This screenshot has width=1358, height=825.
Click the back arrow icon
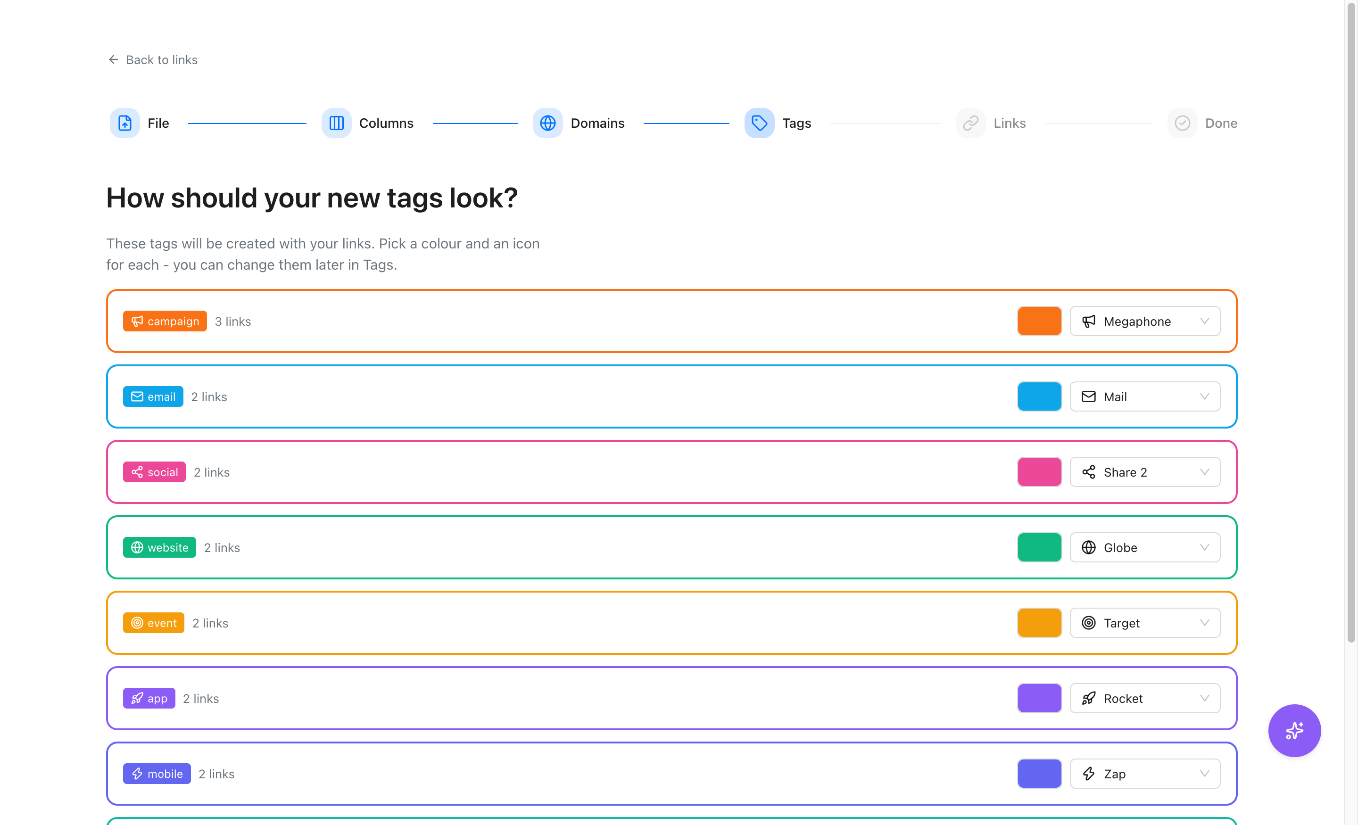(114, 59)
